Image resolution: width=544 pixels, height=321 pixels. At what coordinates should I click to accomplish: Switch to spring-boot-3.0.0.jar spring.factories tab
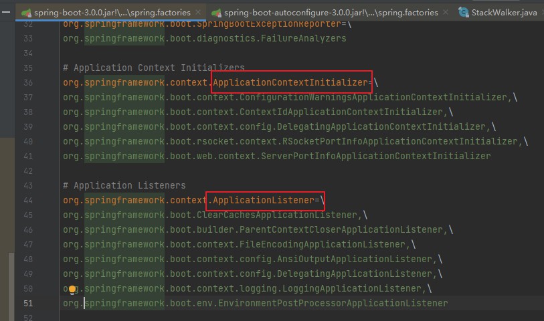click(112, 13)
